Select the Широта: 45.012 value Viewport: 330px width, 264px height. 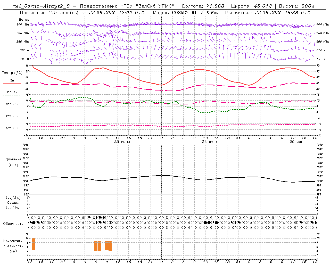pos(251,6)
